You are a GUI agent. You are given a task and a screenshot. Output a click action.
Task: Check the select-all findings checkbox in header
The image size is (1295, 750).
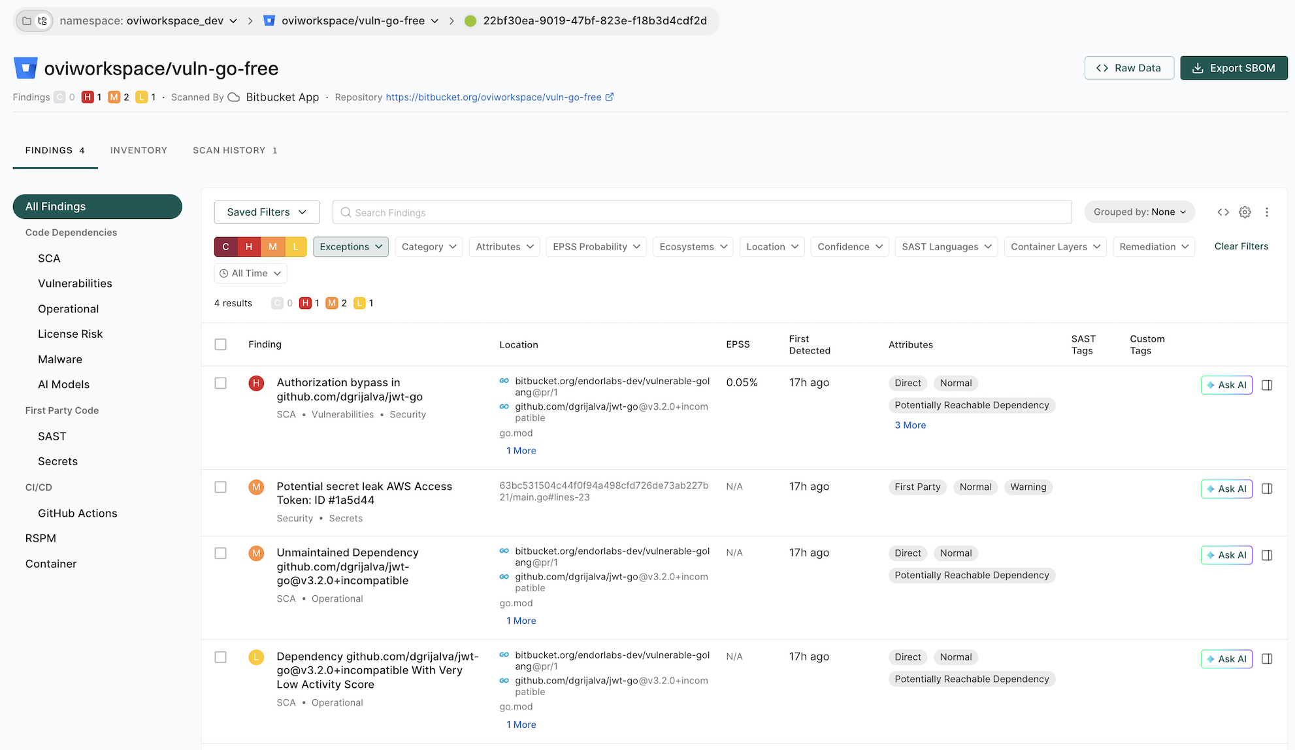(221, 344)
